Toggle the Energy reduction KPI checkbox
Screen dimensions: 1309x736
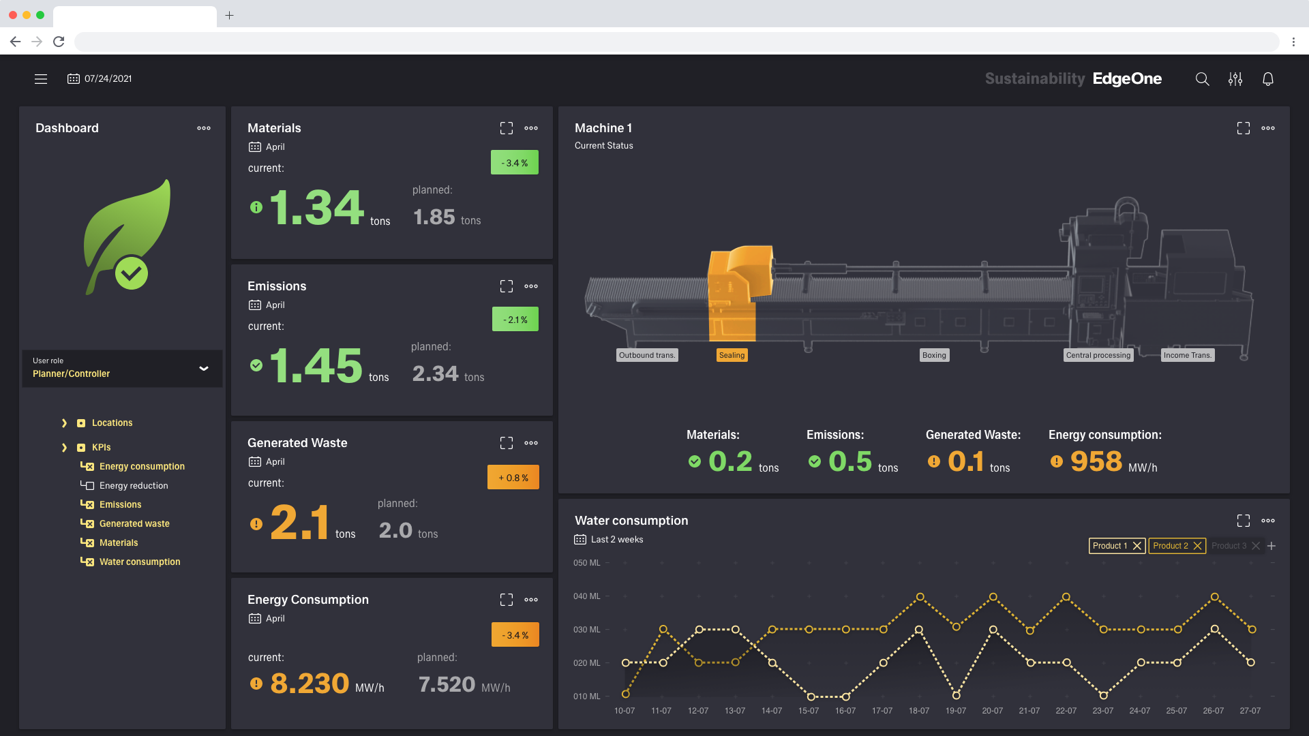coord(89,486)
